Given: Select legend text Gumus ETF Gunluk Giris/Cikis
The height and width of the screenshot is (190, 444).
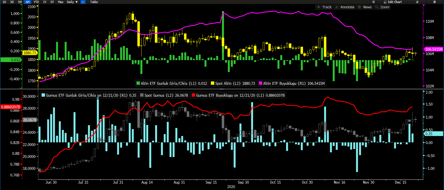Looking at the screenshot, I should (71, 95).
